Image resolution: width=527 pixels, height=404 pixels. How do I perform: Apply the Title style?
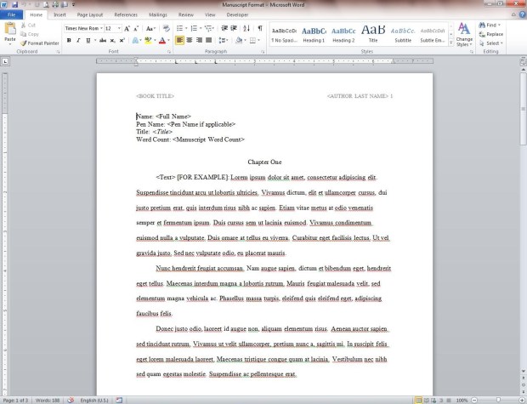tap(373, 35)
